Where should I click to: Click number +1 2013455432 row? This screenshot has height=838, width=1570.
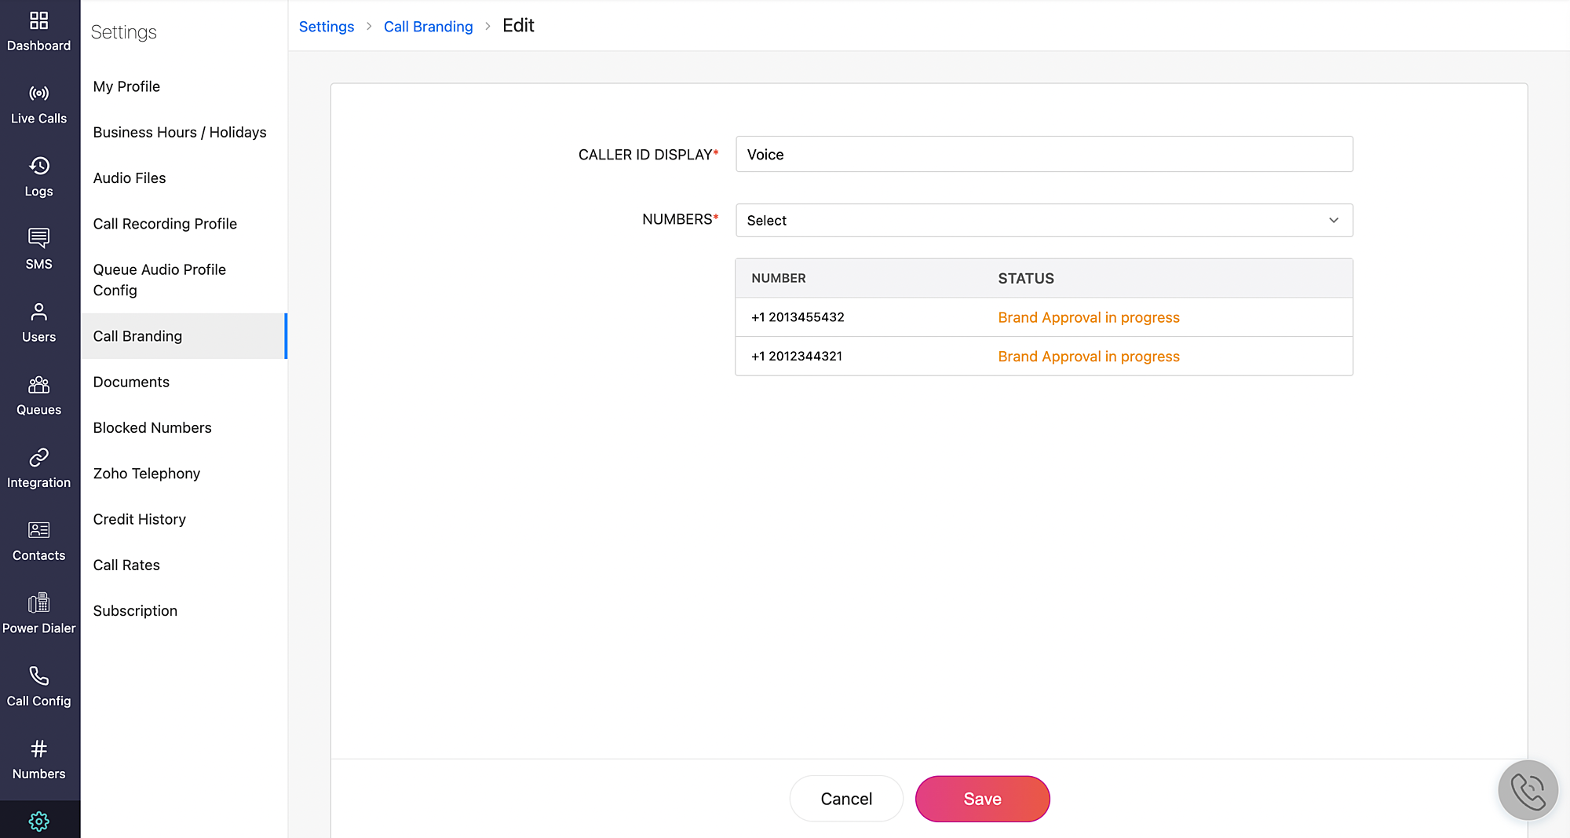[1044, 317]
